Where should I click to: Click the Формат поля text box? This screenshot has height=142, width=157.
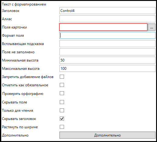click(107, 35)
